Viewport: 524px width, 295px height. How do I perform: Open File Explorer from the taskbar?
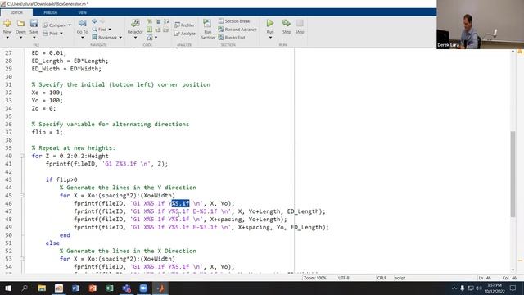click(x=42, y=288)
